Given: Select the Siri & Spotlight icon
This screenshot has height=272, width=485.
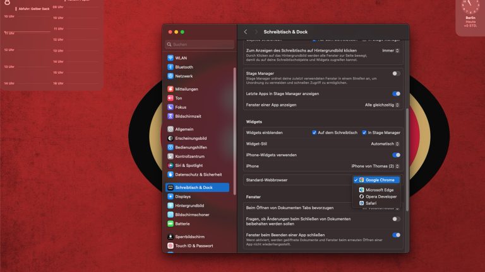Looking at the screenshot, I should (171, 165).
